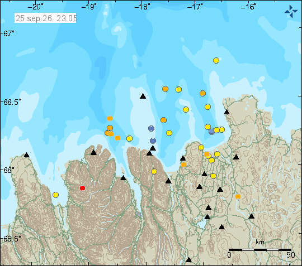
Task: Click the 0–50 km scale bar
Action: click(260, 250)
